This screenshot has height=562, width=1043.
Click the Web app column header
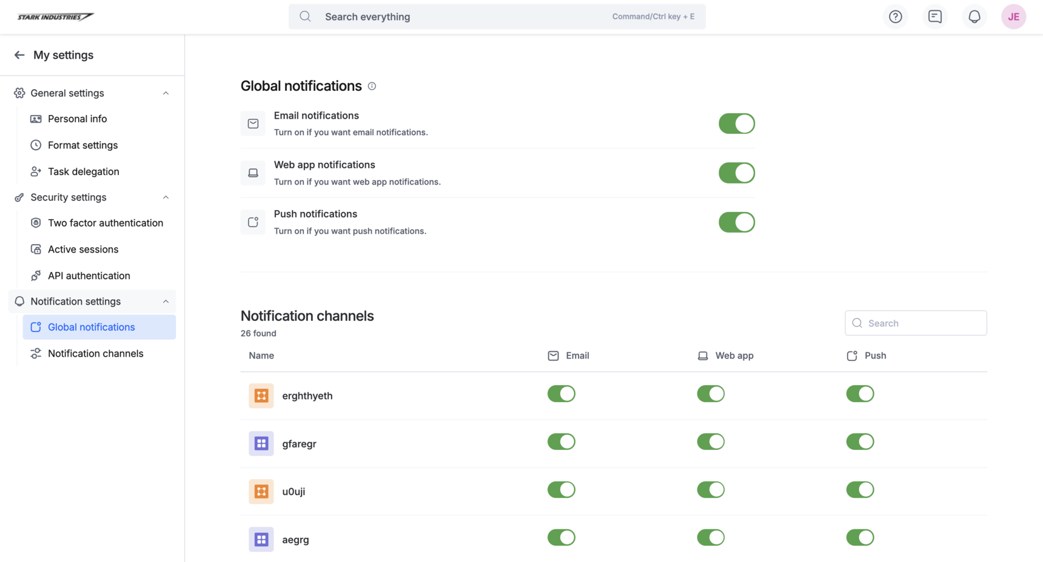[x=725, y=355]
